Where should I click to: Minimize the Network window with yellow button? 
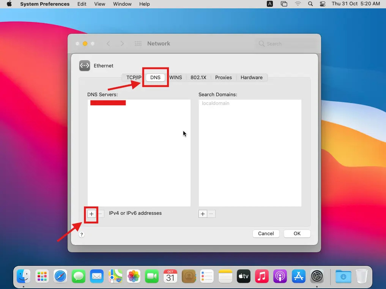point(85,44)
